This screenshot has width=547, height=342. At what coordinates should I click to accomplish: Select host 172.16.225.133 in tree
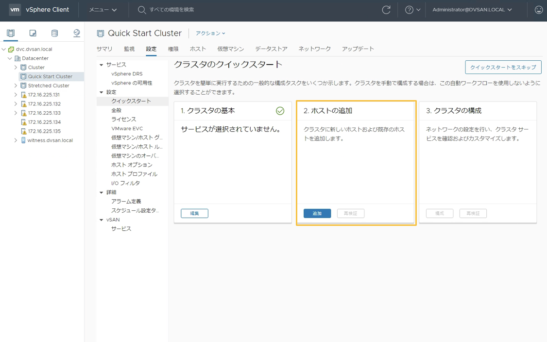[44, 113]
